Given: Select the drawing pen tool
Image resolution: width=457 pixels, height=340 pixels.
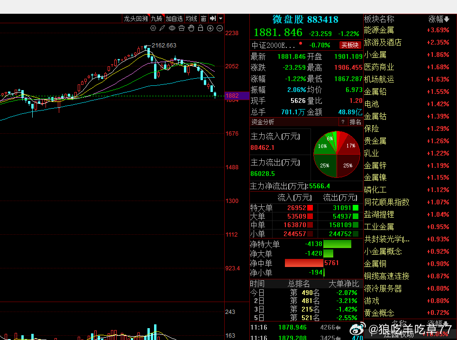Looking at the screenshot, I should 162,28.
